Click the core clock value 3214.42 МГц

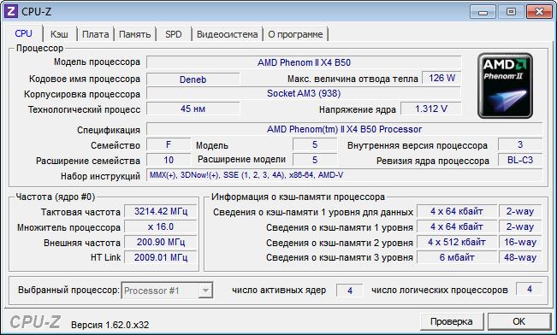[x=161, y=211]
